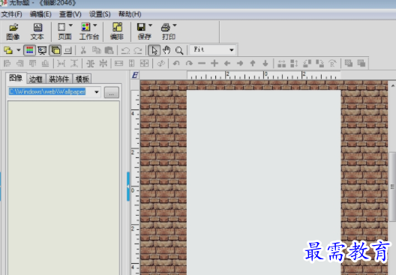Click the copy icon
The width and height of the screenshot is (396, 275).
click(x=96, y=50)
